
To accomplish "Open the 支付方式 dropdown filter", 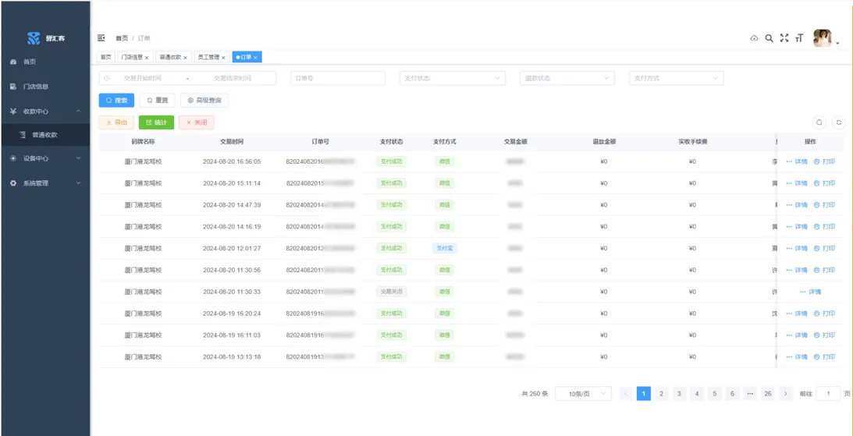I will click(x=676, y=78).
